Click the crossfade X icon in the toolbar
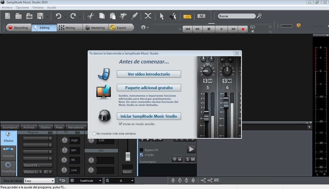 coord(148,16)
